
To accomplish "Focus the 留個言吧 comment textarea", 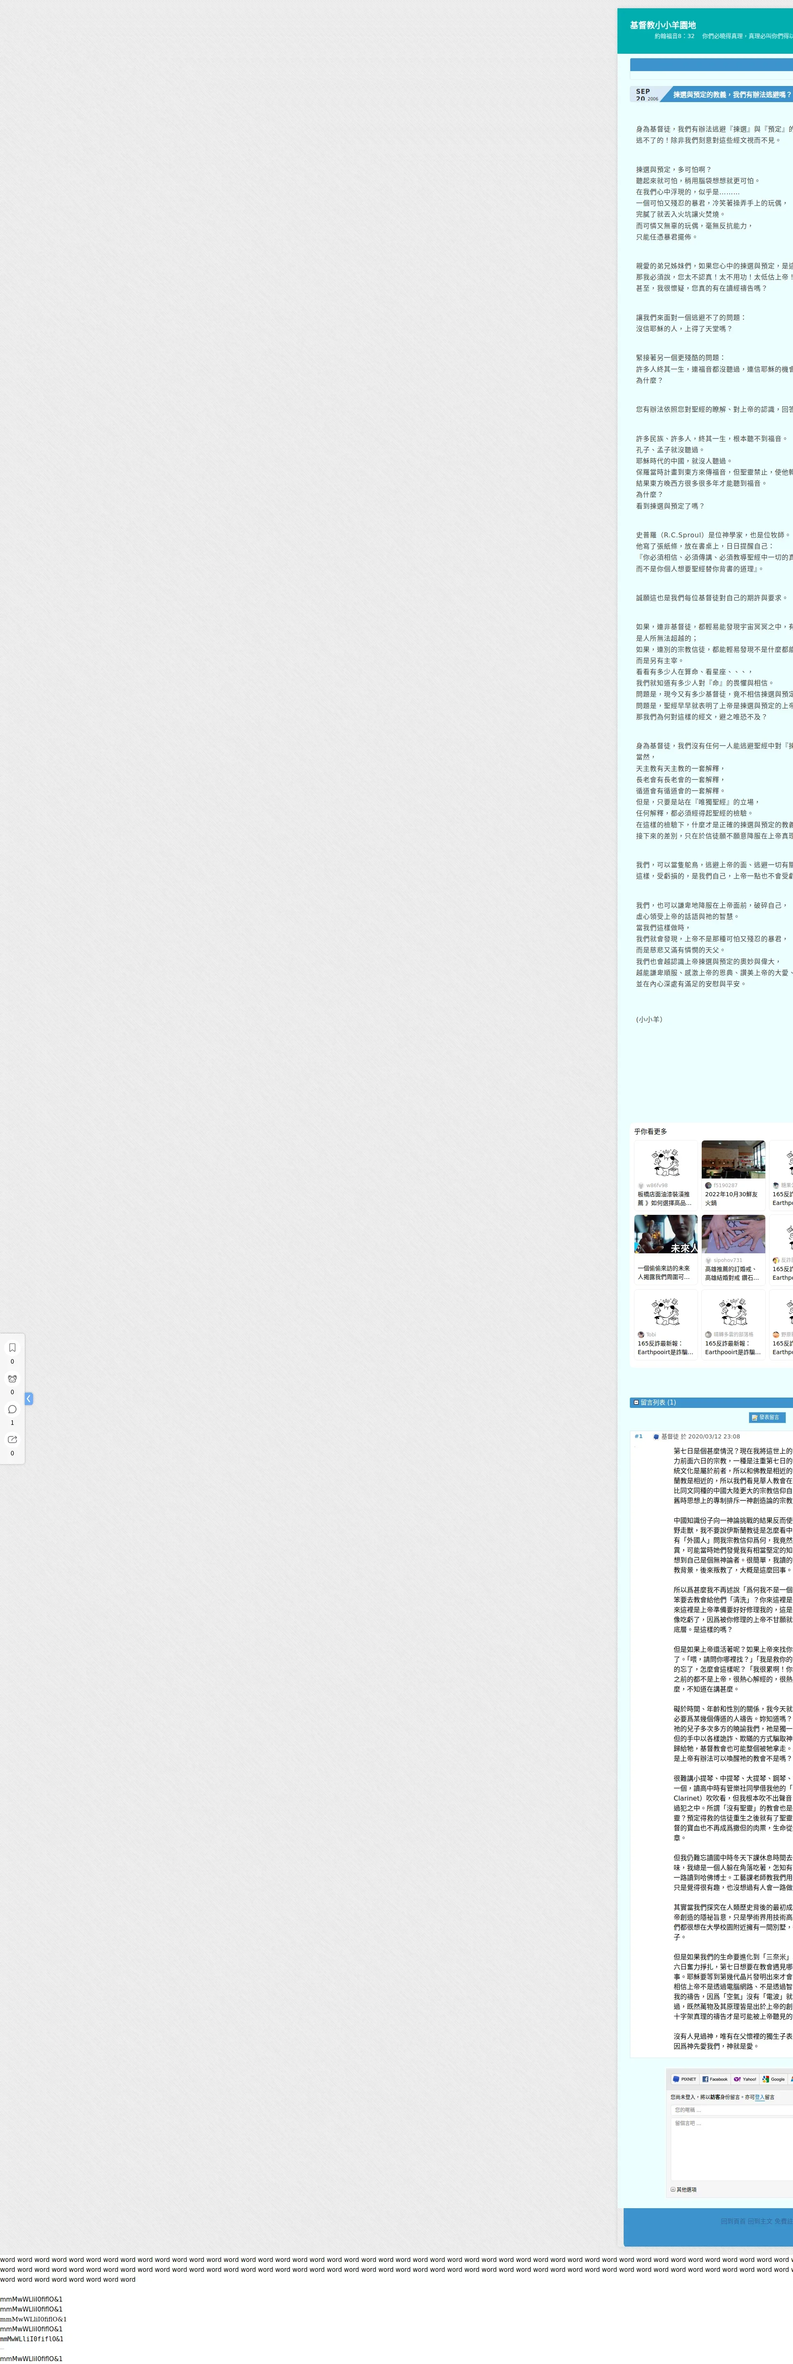I will click(x=731, y=2149).
